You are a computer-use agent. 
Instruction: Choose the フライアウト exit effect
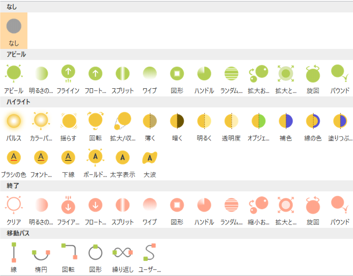(68, 205)
